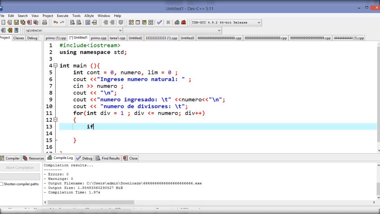Select the Project tab in the side panel

click(x=5, y=38)
